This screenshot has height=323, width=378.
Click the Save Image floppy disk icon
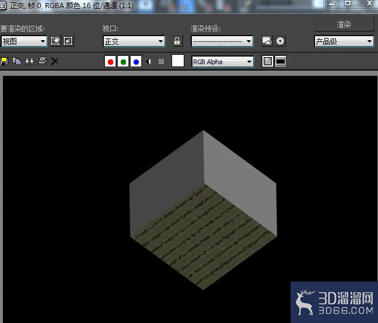click(x=4, y=61)
